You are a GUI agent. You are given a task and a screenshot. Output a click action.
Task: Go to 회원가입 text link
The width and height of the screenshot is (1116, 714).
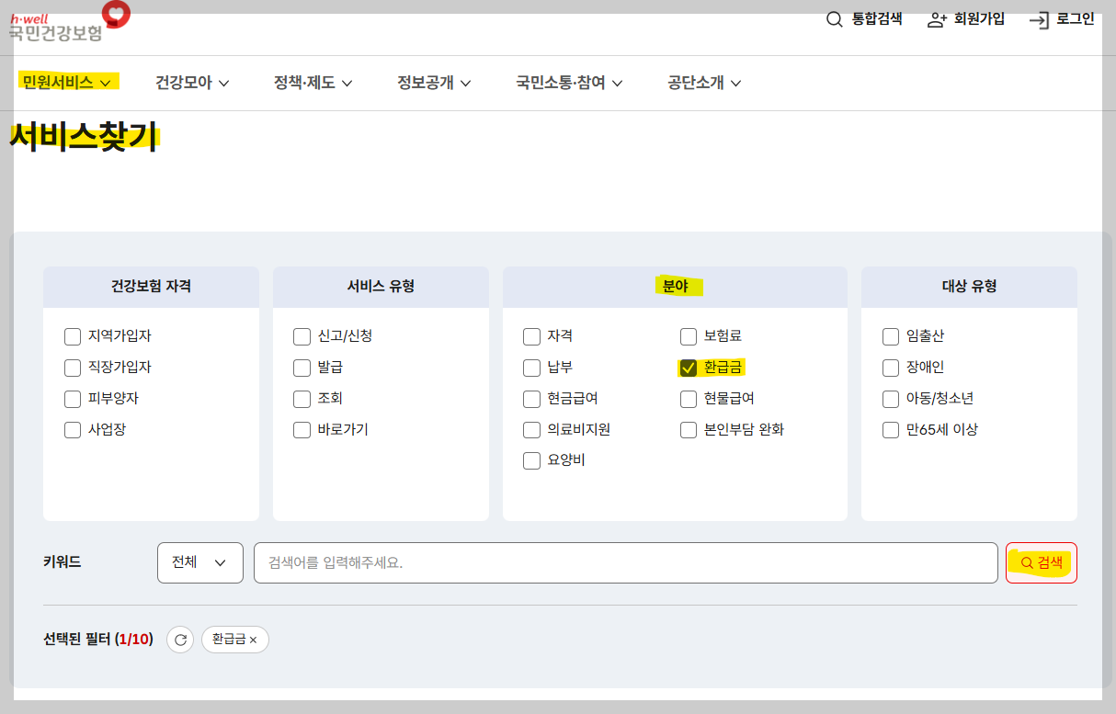pyautogui.click(x=979, y=19)
